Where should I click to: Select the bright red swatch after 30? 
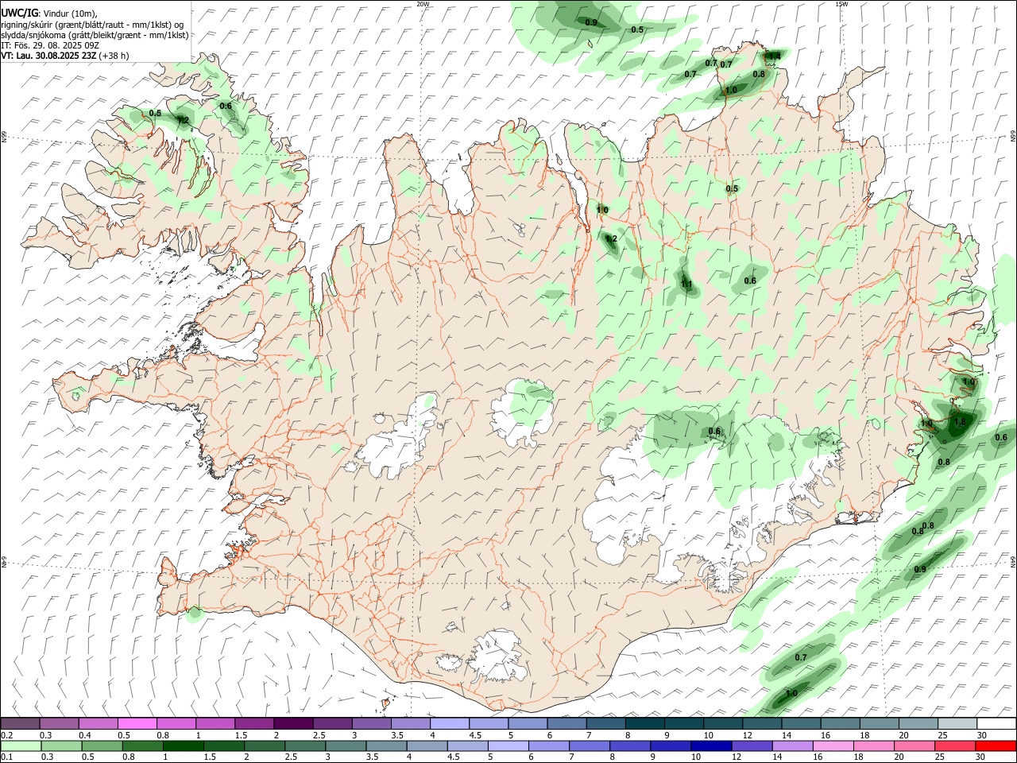click(995, 746)
